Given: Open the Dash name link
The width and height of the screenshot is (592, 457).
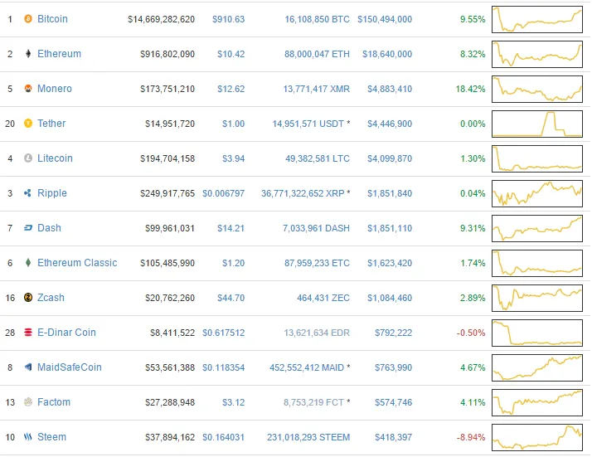Looking at the screenshot, I should (x=49, y=228).
